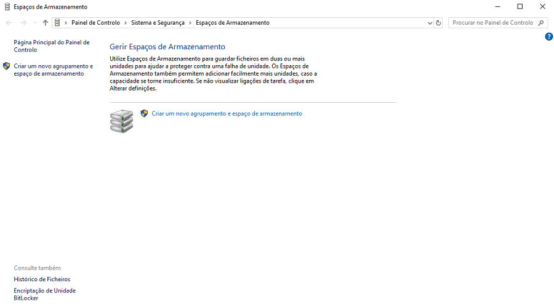
Task: Expand the chevron before Painel de Controlo
Action: (x=66, y=23)
